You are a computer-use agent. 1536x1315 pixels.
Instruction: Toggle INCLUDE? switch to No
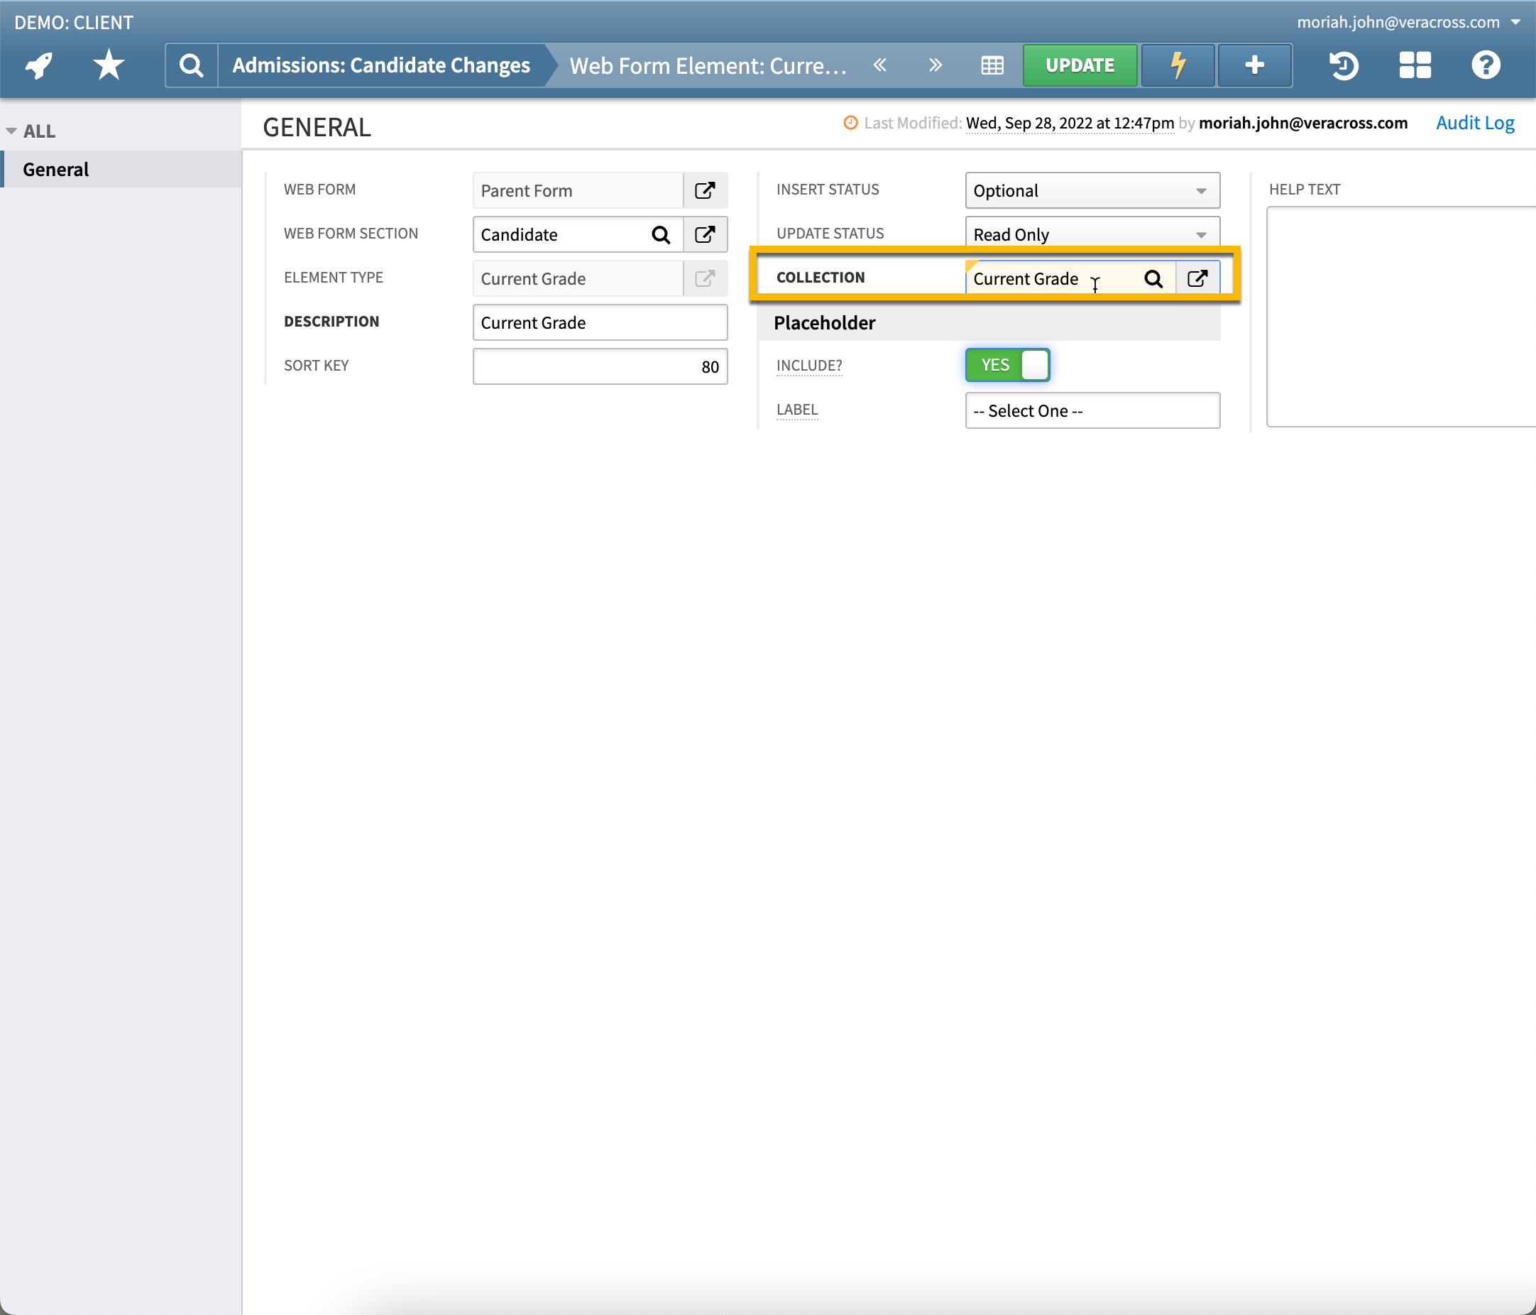(1006, 365)
